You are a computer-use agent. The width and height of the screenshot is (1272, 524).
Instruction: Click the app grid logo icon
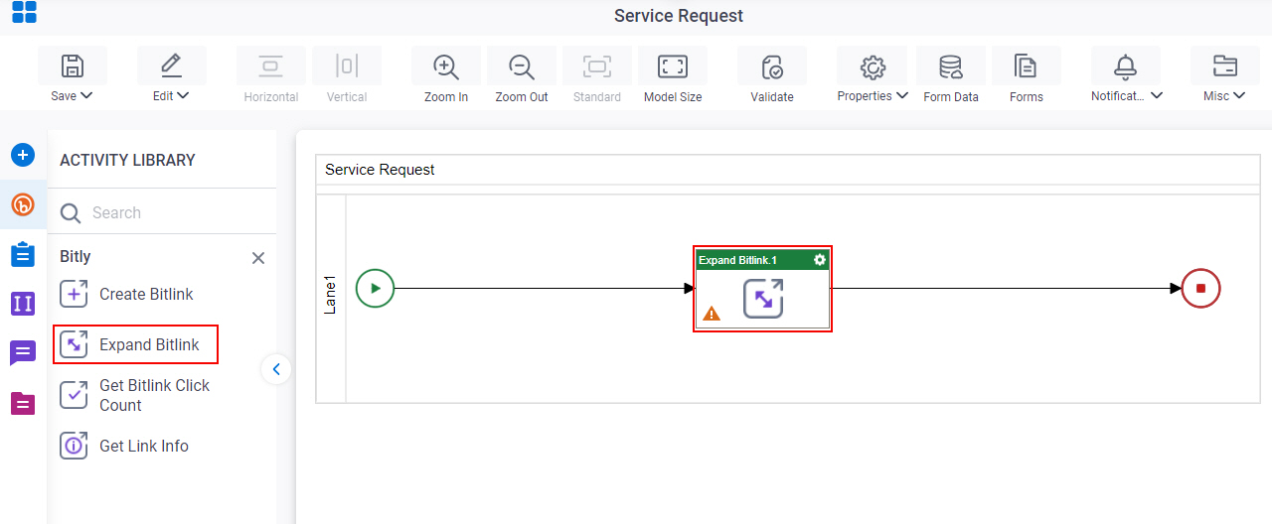point(24,13)
